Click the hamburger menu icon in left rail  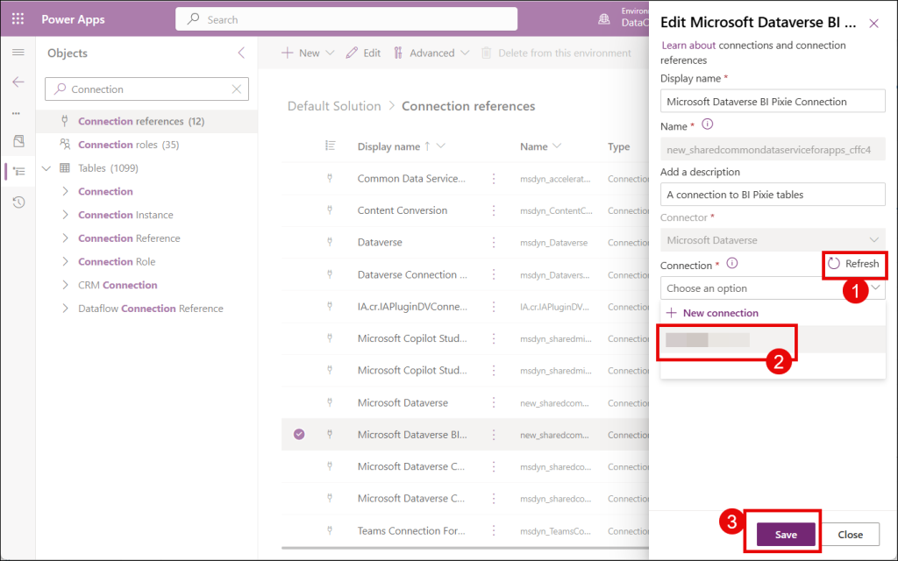click(18, 53)
